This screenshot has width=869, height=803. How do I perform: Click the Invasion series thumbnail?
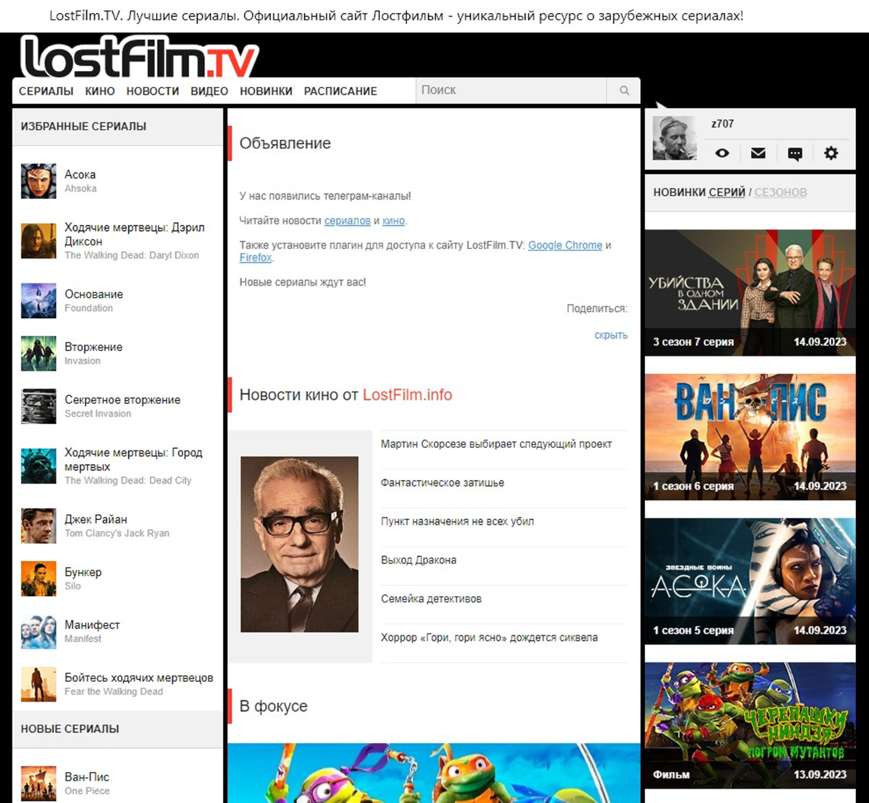coord(38,353)
